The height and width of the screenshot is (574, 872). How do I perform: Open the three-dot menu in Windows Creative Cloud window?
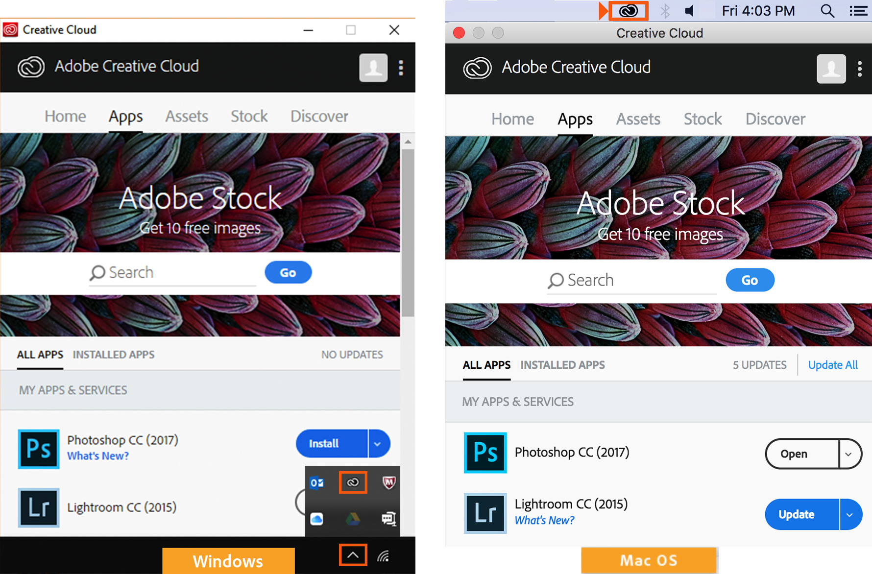(x=401, y=68)
